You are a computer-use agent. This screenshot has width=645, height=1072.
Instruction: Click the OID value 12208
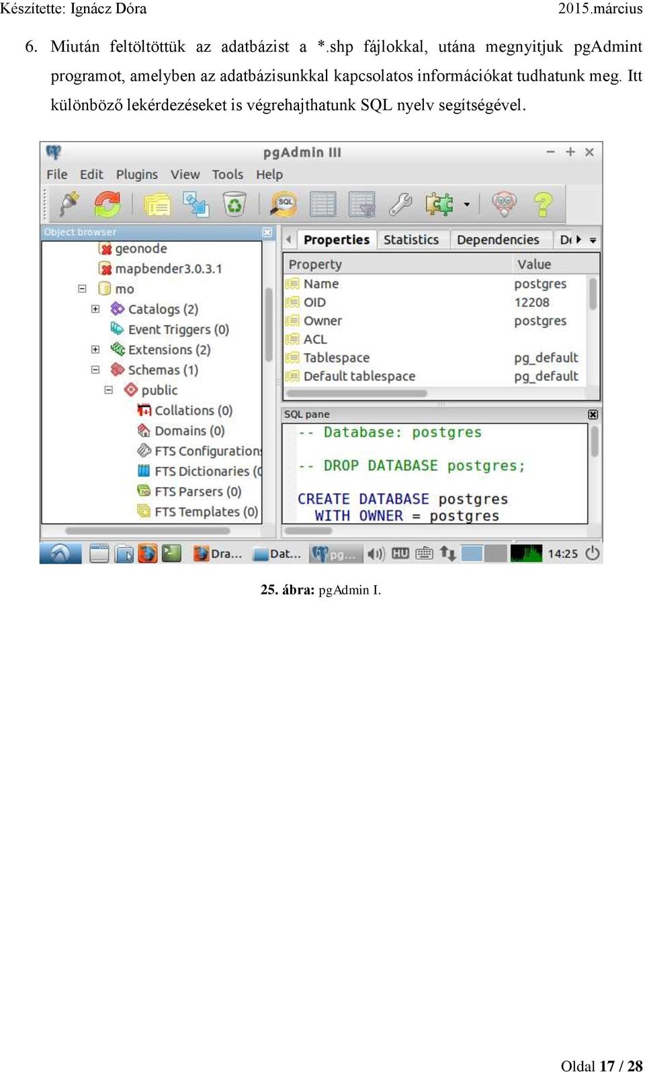tap(532, 302)
